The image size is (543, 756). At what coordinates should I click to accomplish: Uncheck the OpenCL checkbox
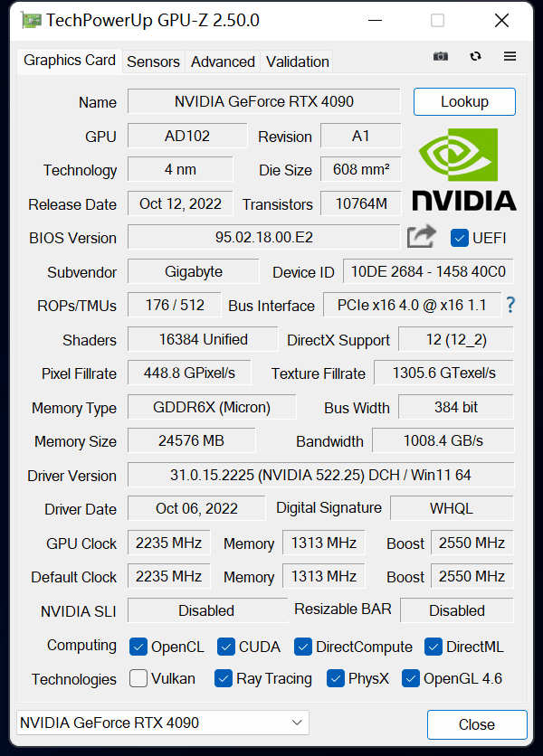point(138,647)
